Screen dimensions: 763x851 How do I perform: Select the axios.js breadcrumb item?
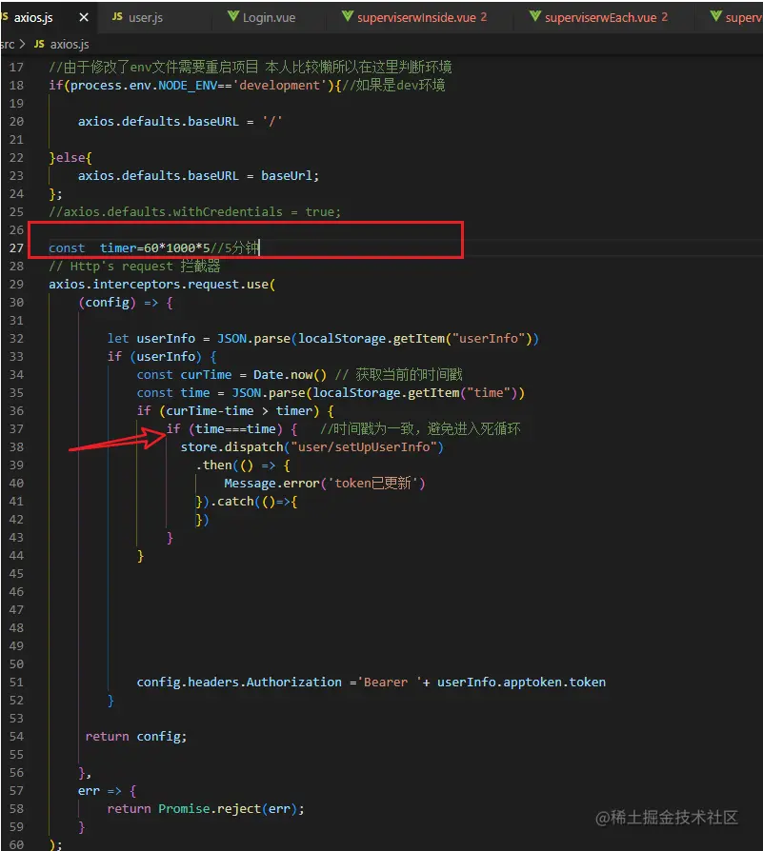(70, 44)
